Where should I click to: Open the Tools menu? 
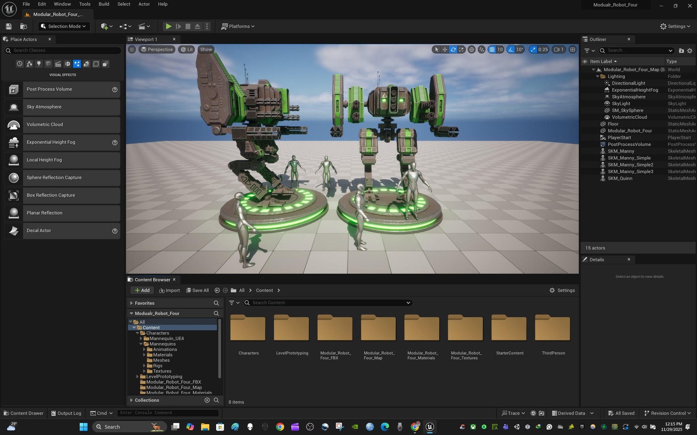point(85,4)
